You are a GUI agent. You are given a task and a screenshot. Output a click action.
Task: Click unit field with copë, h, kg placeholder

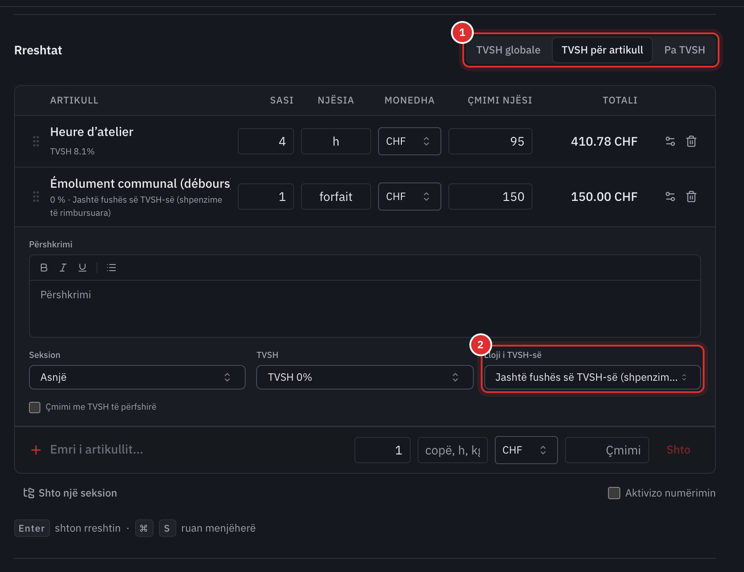(453, 450)
